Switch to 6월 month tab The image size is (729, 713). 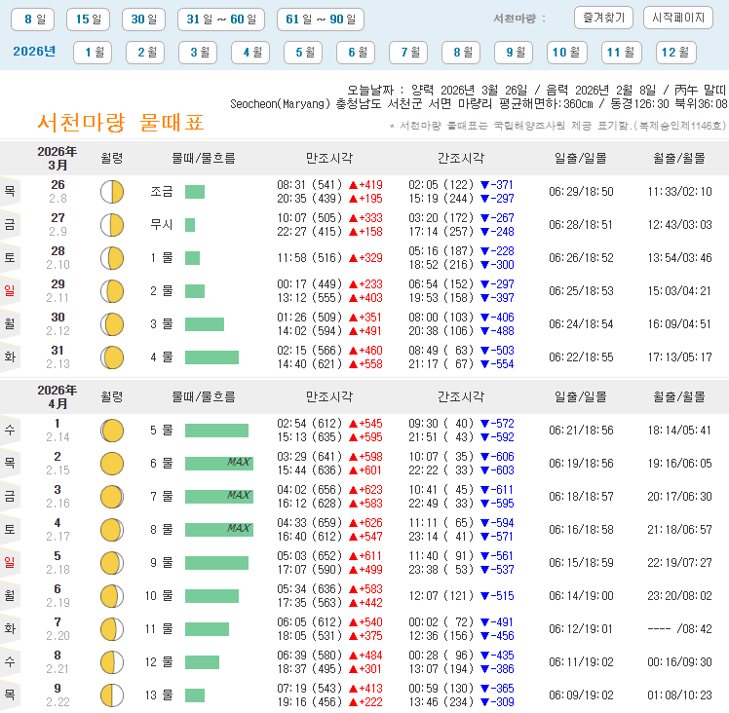coord(356,52)
